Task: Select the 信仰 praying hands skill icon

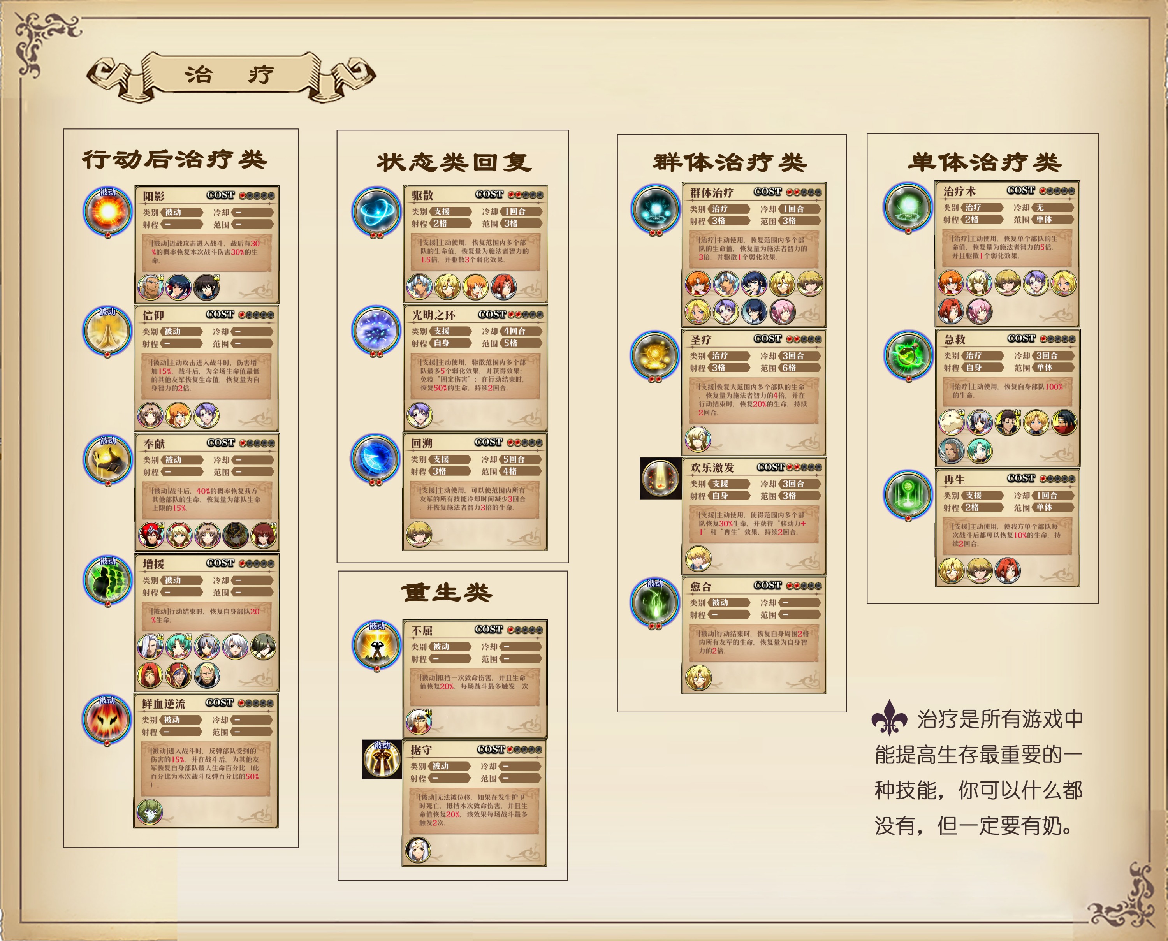Action: (x=107, y=330)
